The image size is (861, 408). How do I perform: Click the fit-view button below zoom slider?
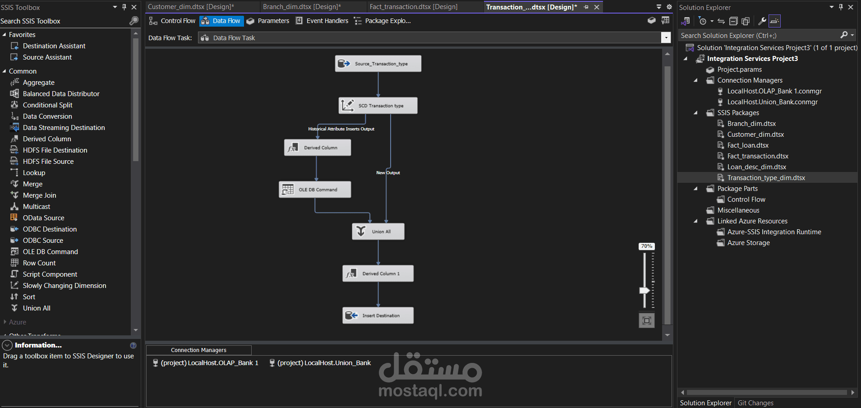click(647, 320)
